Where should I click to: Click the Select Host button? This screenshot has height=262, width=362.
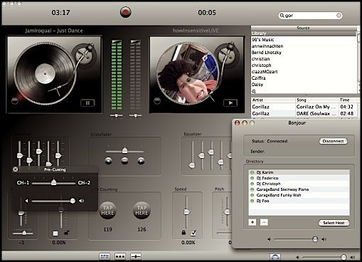[334, 223]
